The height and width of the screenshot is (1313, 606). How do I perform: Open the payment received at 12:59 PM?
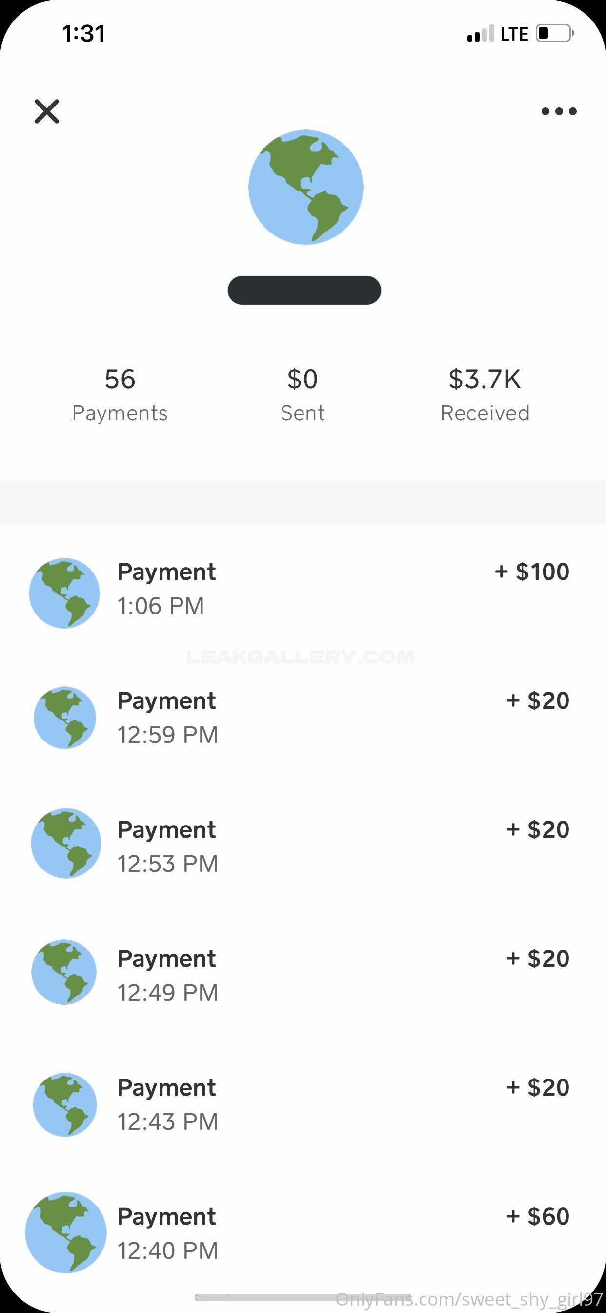[x=167, y=718]
